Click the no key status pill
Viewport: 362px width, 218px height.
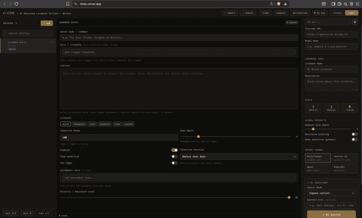(320, 13)
